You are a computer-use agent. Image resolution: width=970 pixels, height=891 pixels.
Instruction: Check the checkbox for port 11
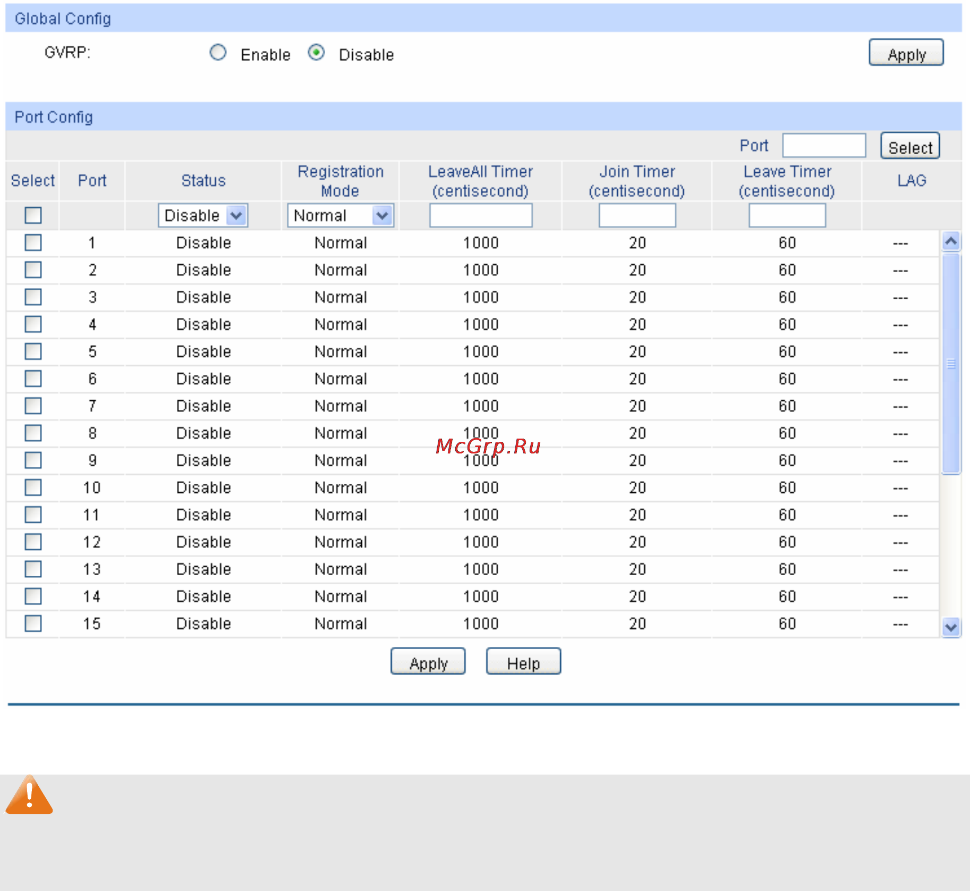coord(33,515)
